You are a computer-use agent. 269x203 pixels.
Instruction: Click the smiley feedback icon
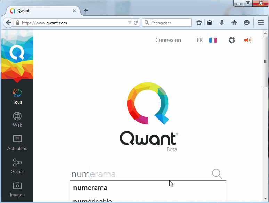[x=247, y=23]
